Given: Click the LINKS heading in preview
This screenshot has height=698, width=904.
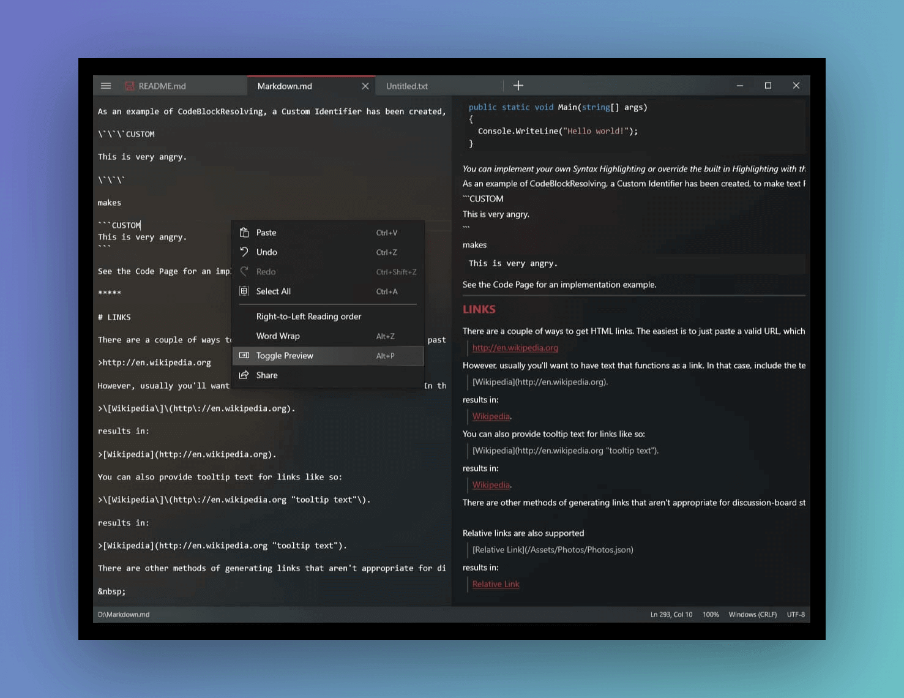Looking at the screenshot, I should click(x=479, y=310).
